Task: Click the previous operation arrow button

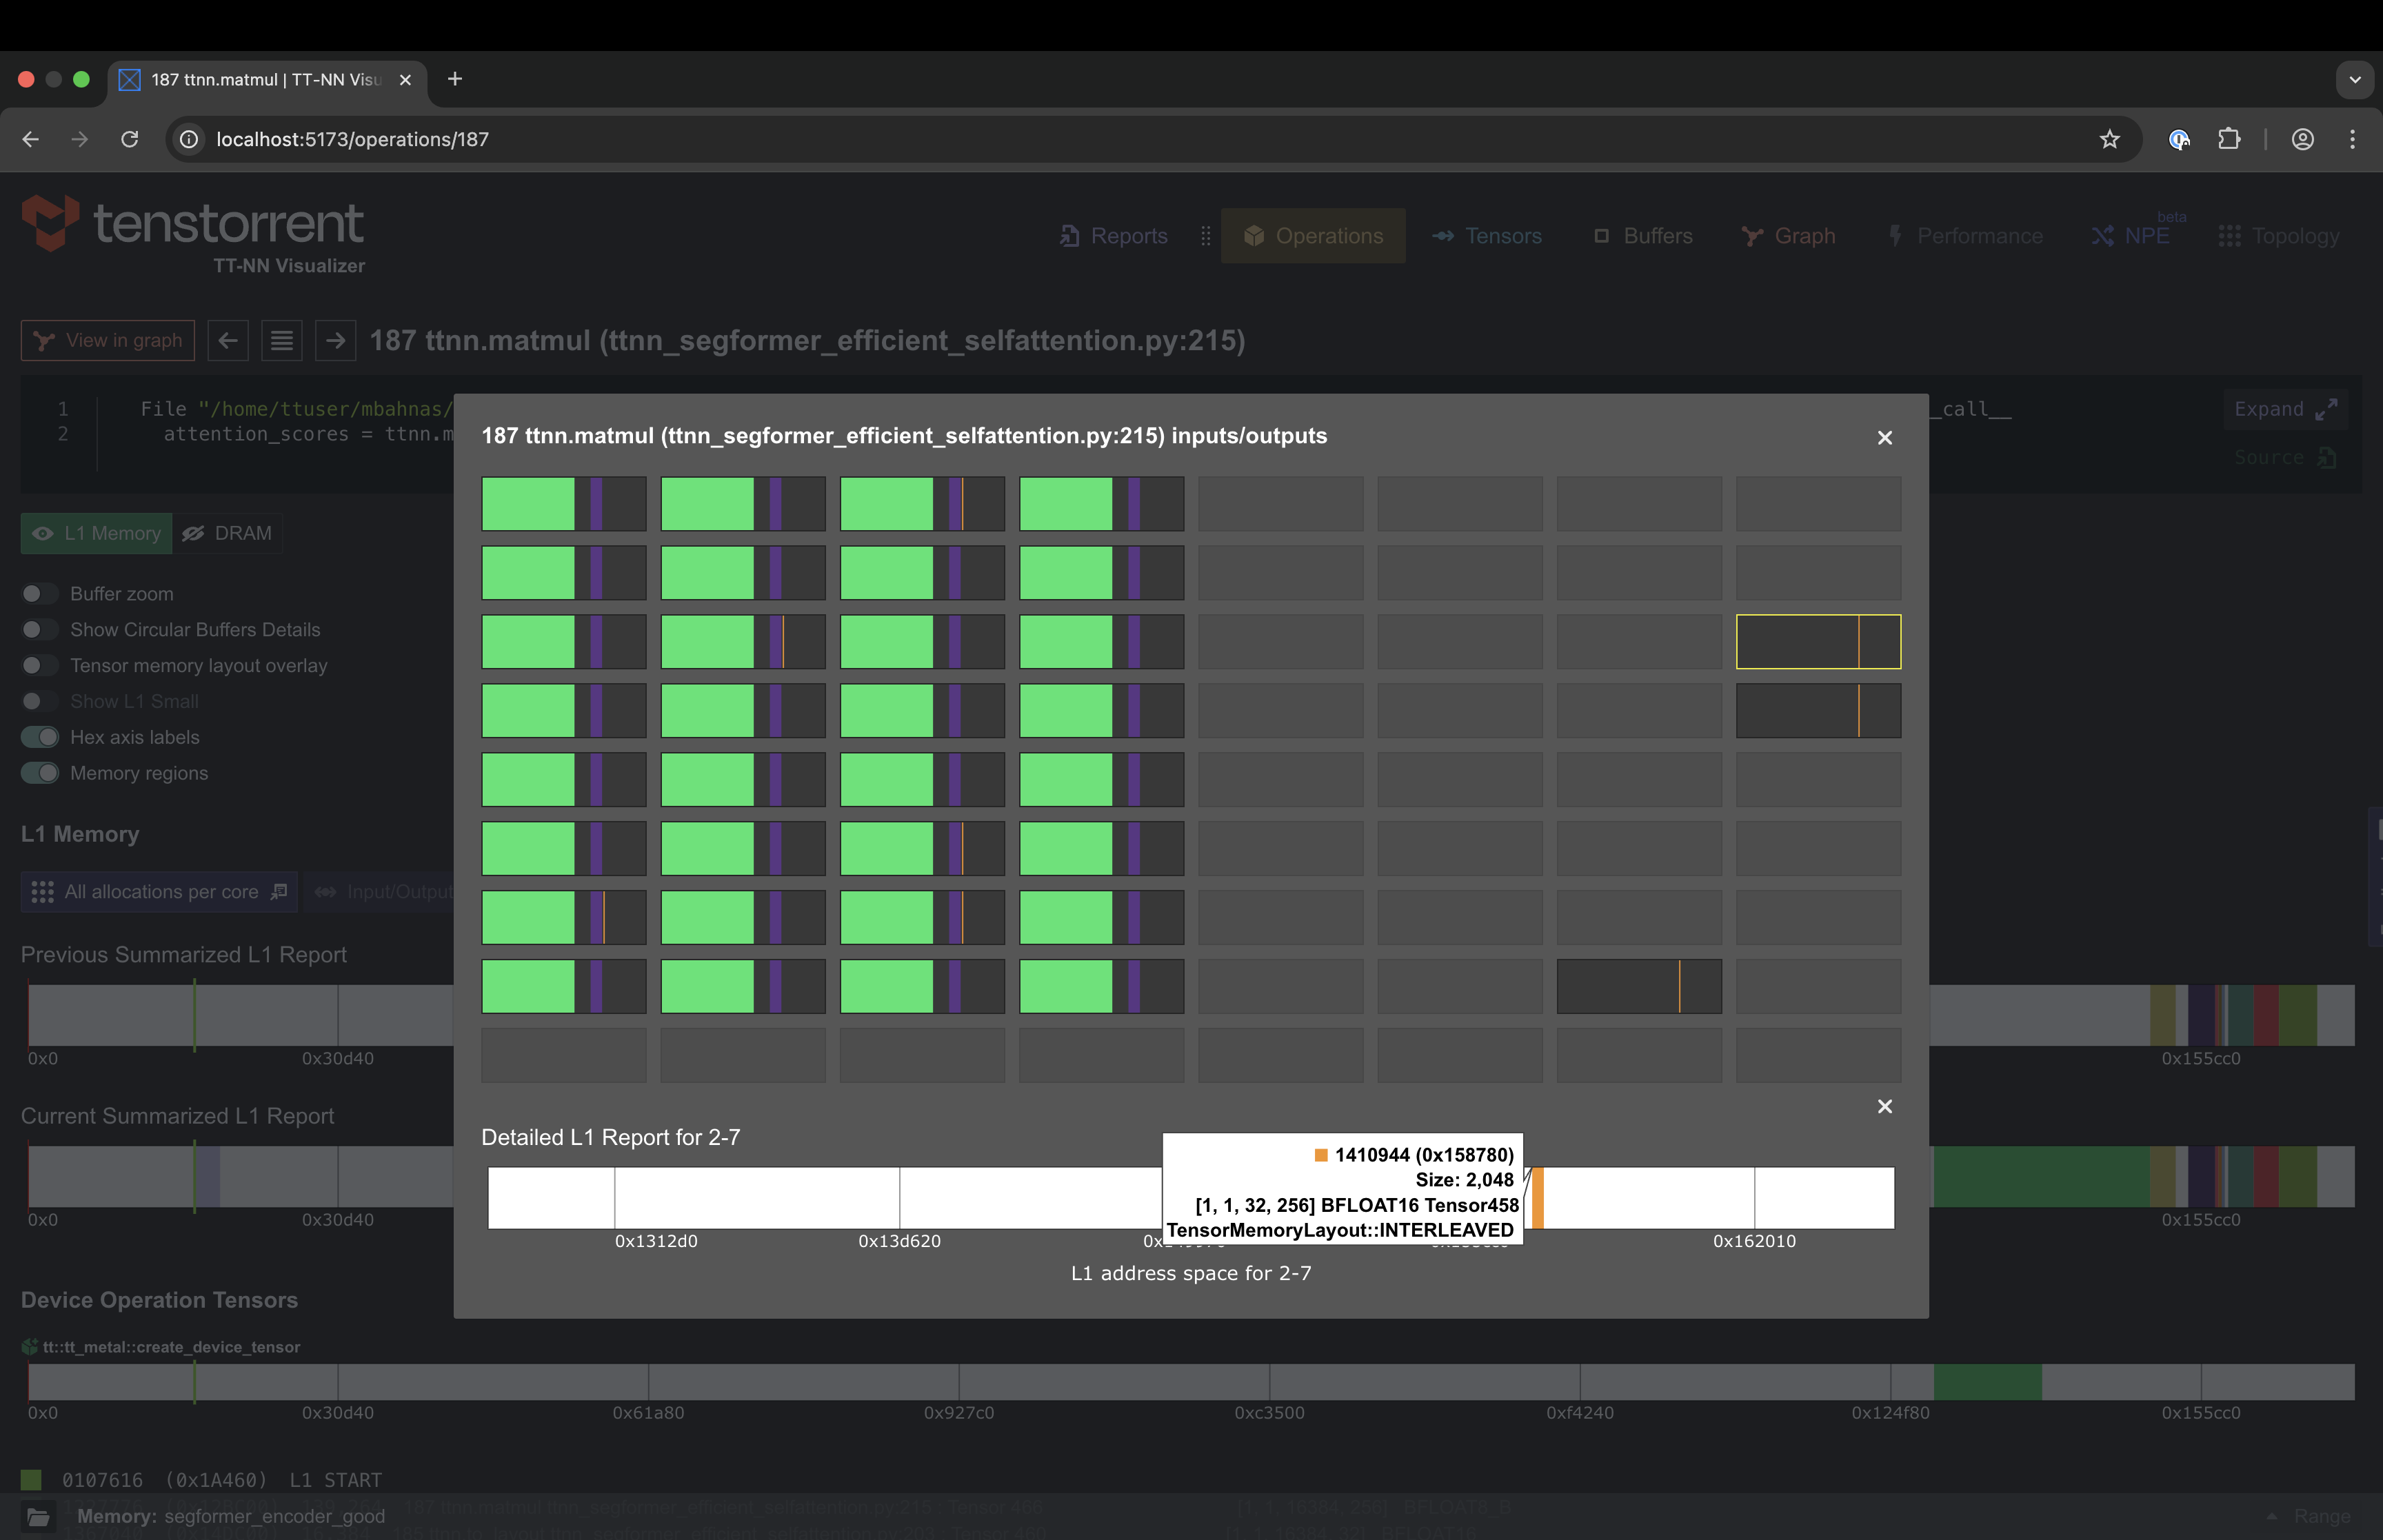Action: 228,341
